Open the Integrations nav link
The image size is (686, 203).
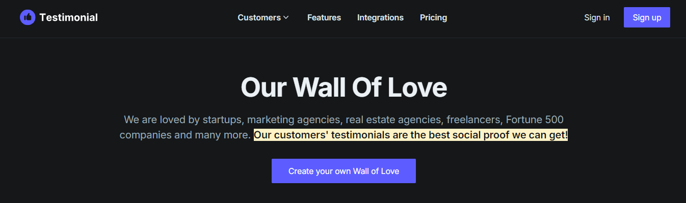(x=380, y=17)
